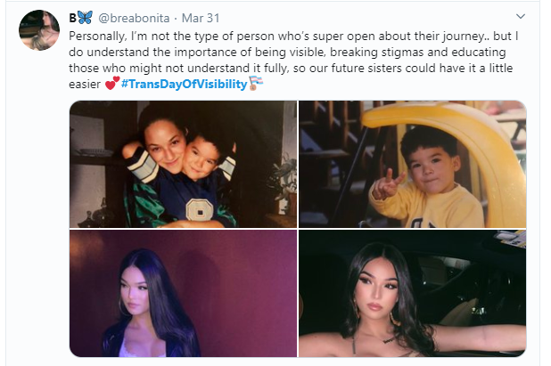The width and height of the screenshot is (551, 366).
Task: Open the tweet options chevron menu
Action: (x=520, y=17)
